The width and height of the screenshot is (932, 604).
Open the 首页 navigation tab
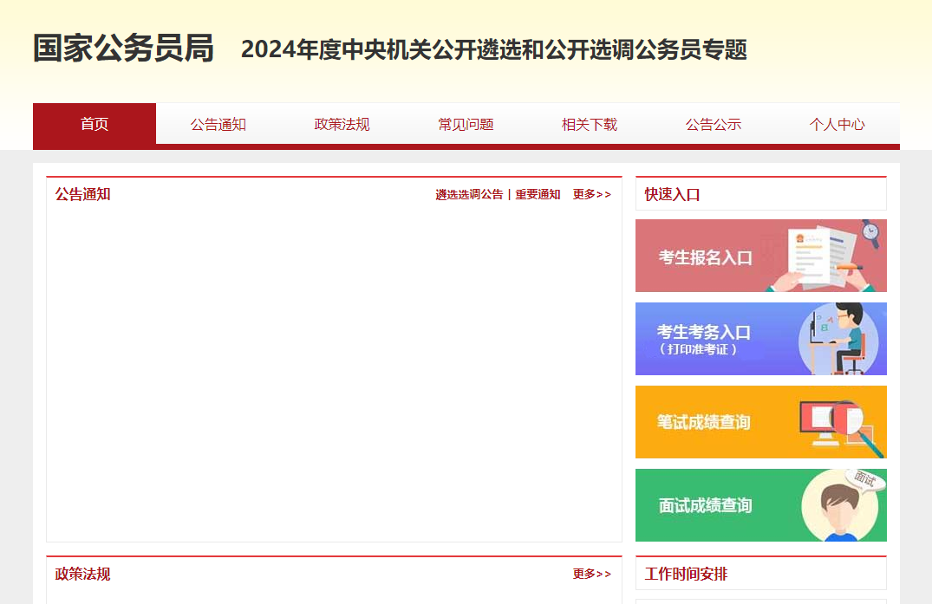[95, 124]
